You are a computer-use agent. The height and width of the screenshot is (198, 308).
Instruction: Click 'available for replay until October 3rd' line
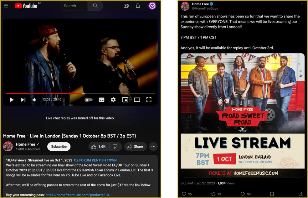coord(227,48)
